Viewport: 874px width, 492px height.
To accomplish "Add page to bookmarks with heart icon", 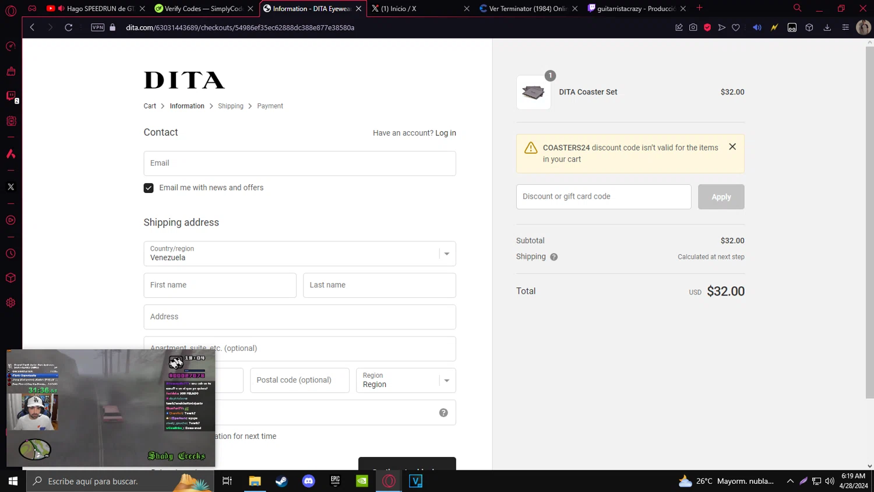I will (736, 27).
